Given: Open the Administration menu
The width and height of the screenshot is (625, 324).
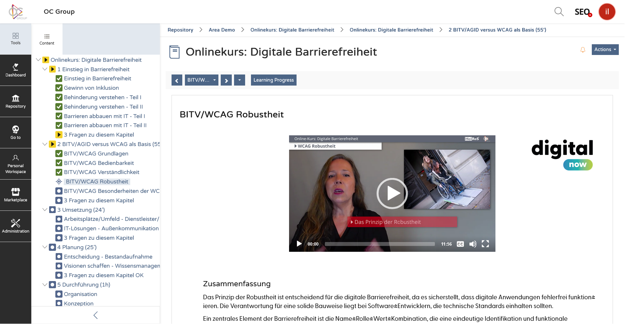Looking at the screenshot, I should tap(16, 226).
